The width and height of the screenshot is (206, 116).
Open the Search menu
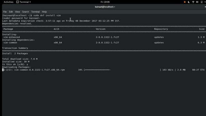click(25, 12)
